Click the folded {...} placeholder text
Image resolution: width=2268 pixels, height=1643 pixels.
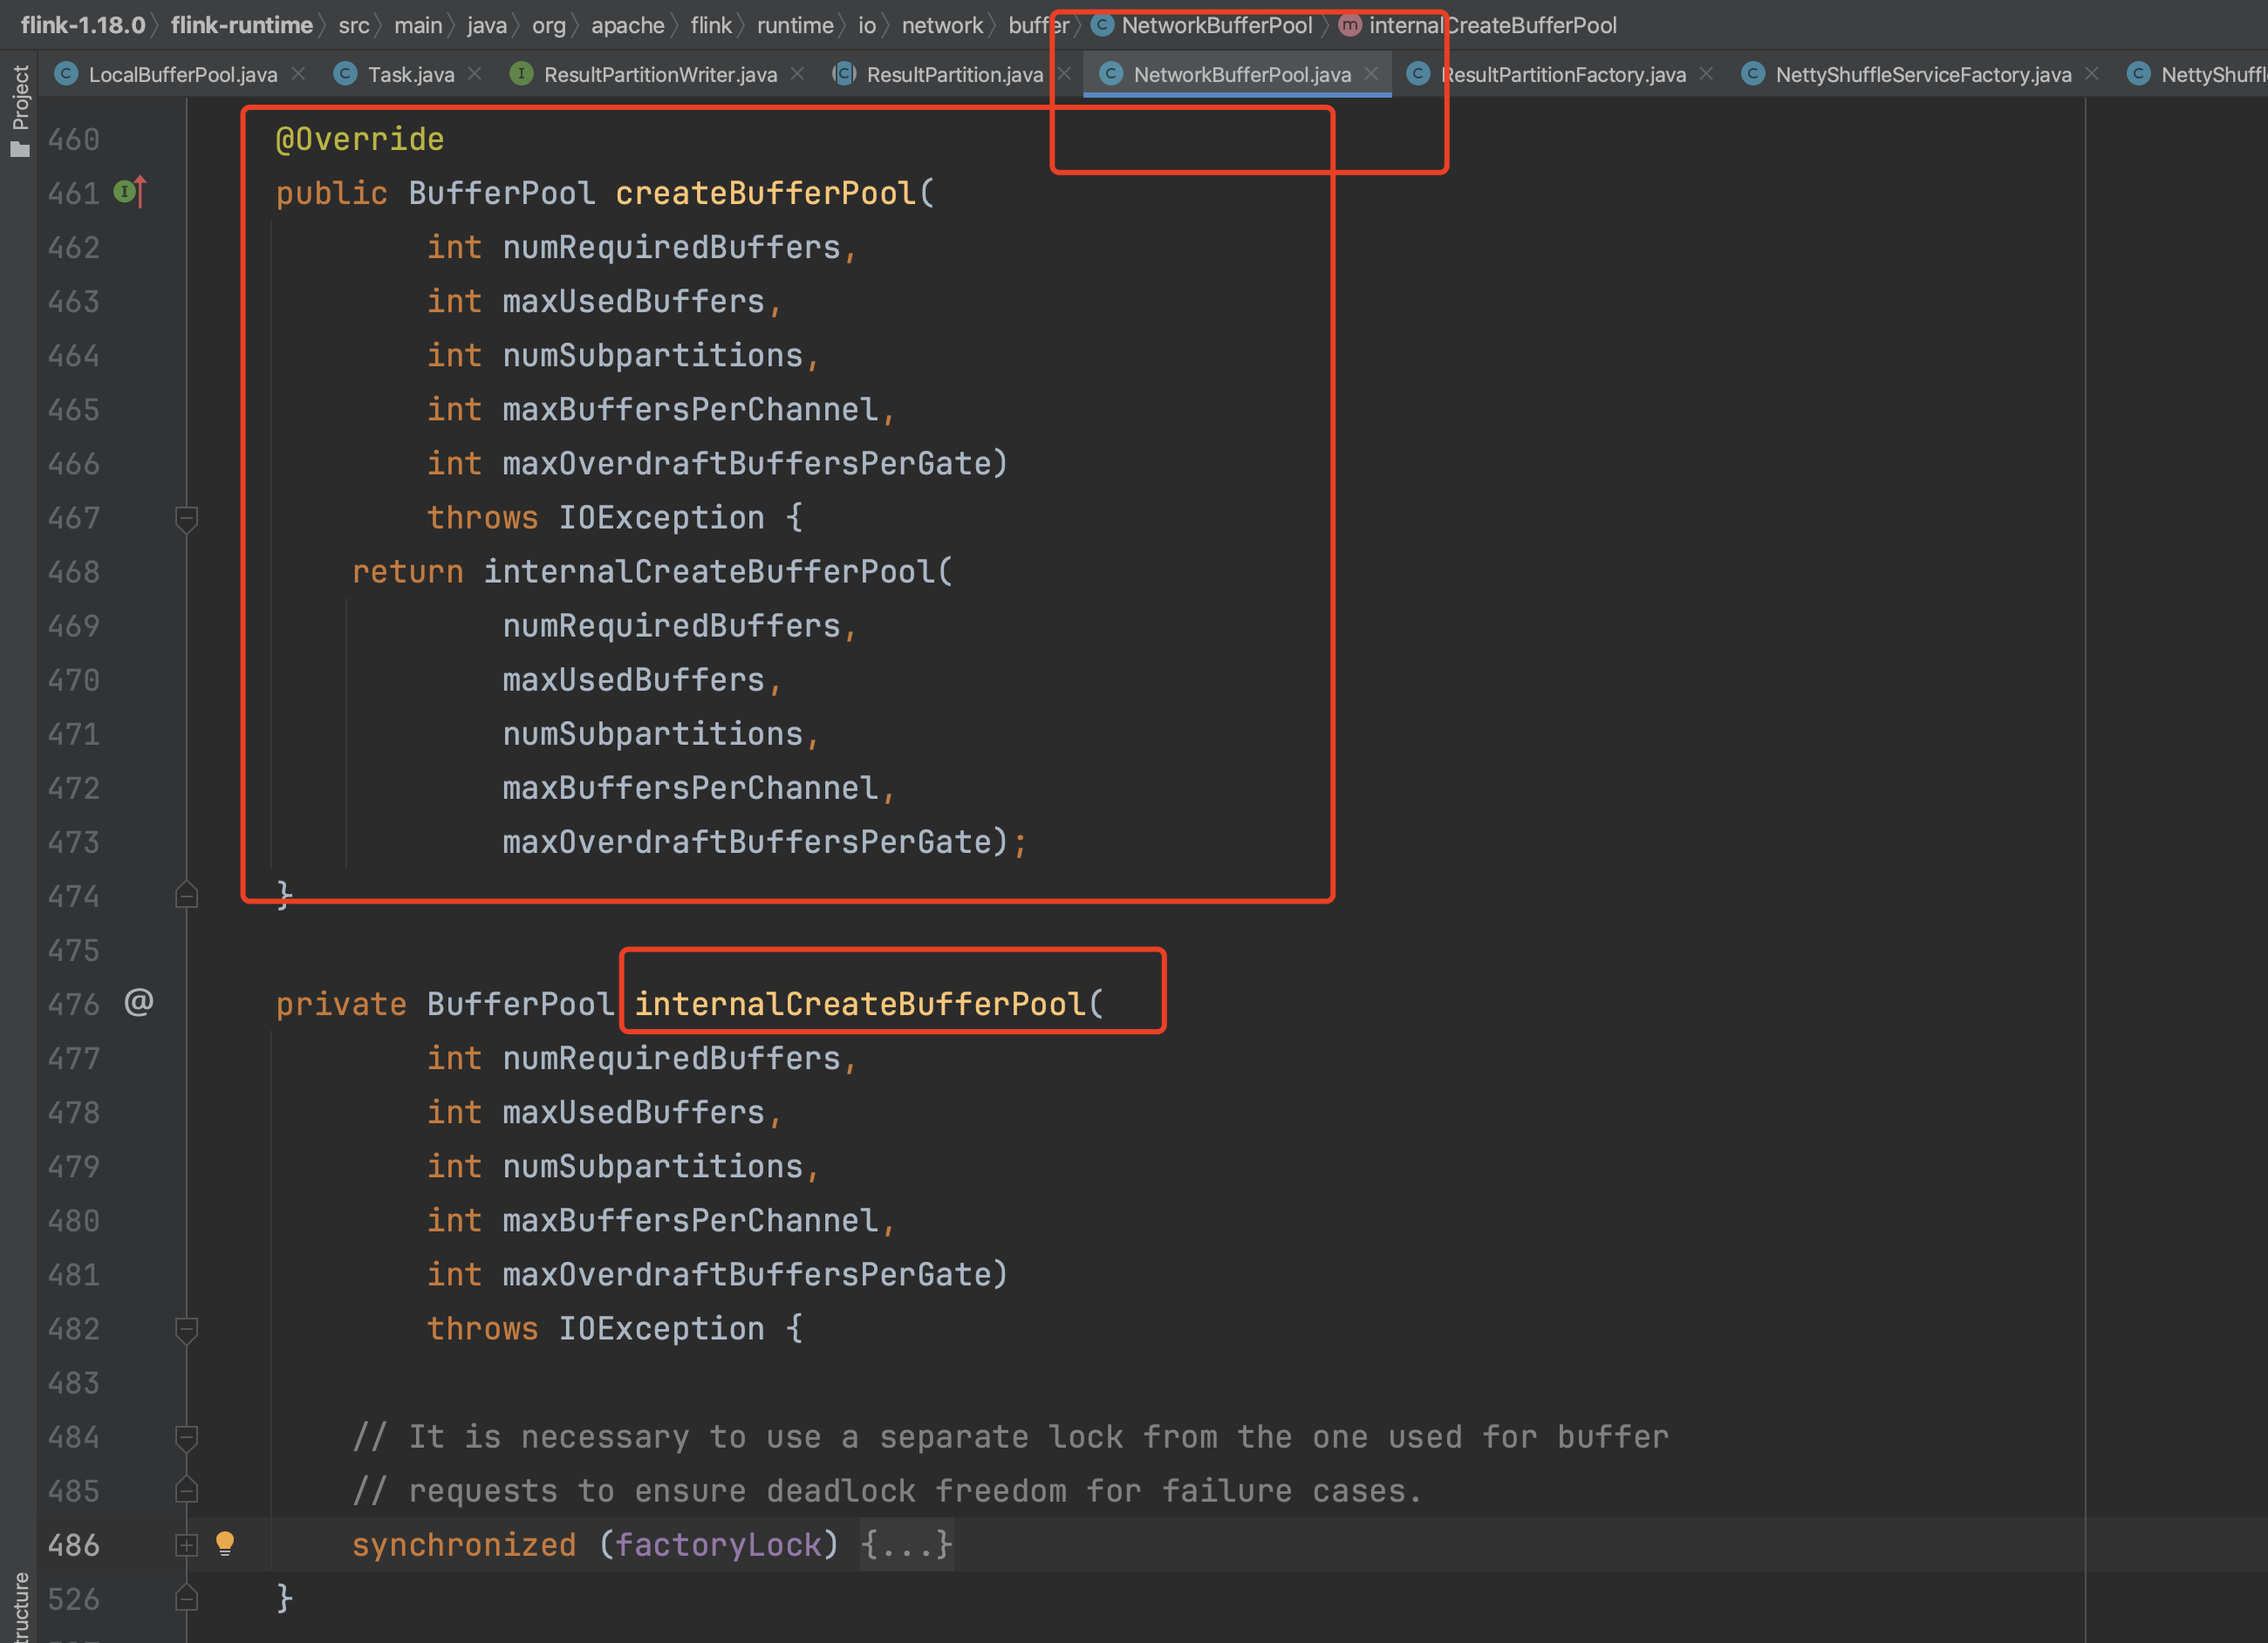click(x=906, y=1545)
